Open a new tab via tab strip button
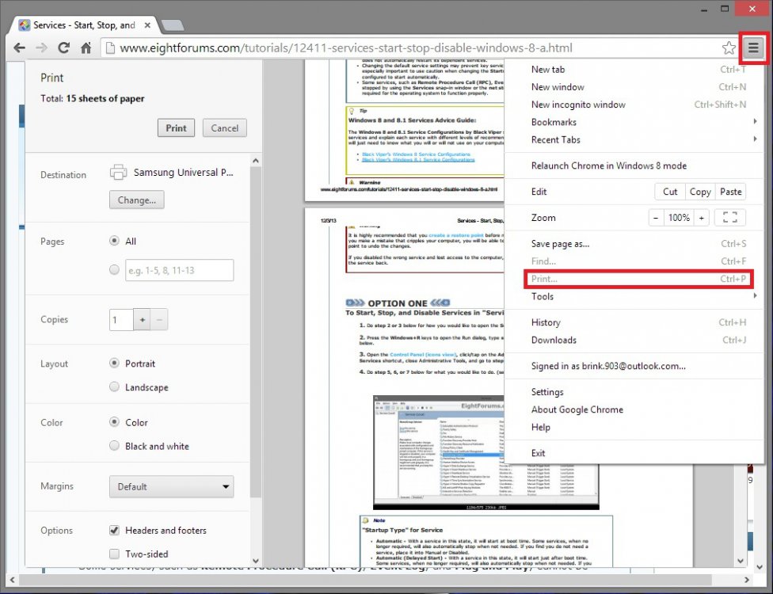 click(173, 25)
